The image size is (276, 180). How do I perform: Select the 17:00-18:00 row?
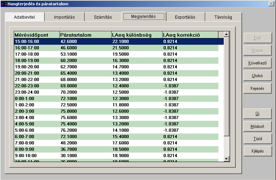tap(116, 54)
